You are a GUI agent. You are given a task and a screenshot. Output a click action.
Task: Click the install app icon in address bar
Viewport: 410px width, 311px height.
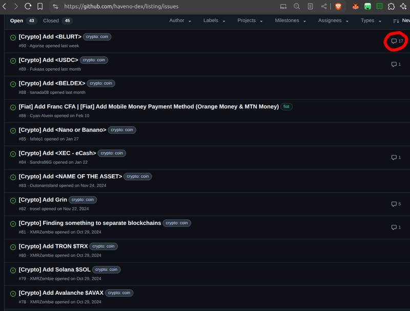coord(283,6)
